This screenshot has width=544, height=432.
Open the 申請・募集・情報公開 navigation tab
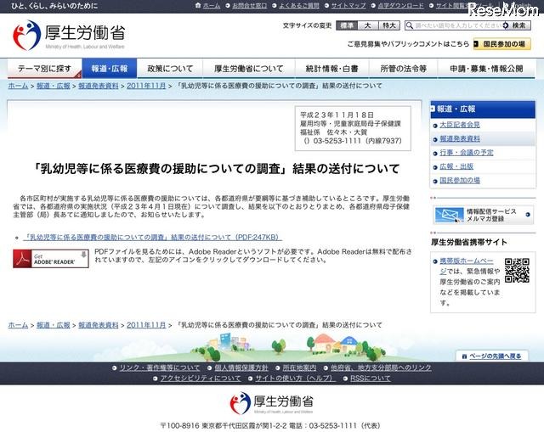[496, 69]
